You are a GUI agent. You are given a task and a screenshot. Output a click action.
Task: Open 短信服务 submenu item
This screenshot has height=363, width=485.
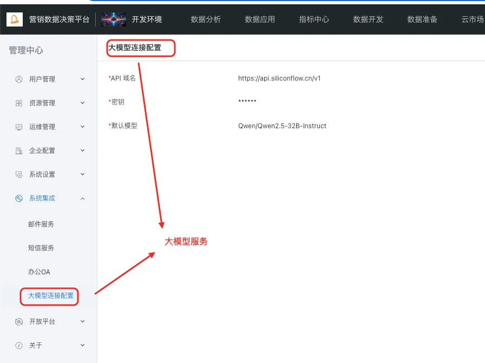coord(41,248)
